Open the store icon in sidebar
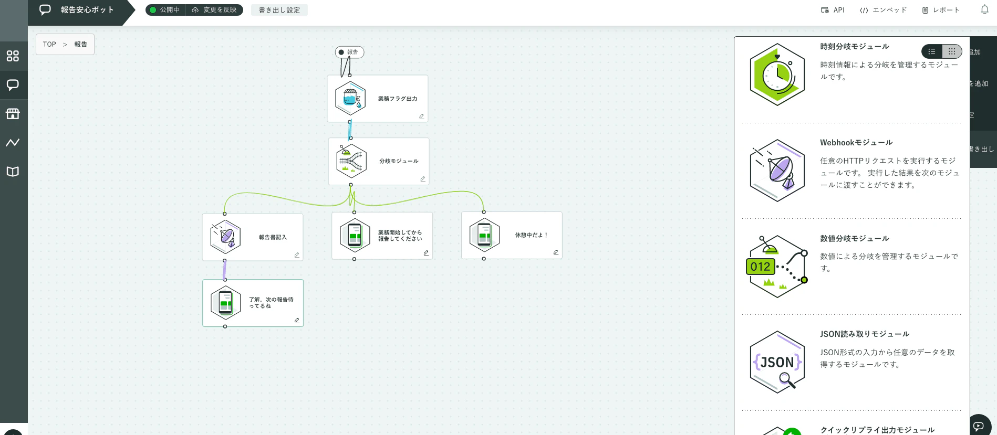 point(13,114)
